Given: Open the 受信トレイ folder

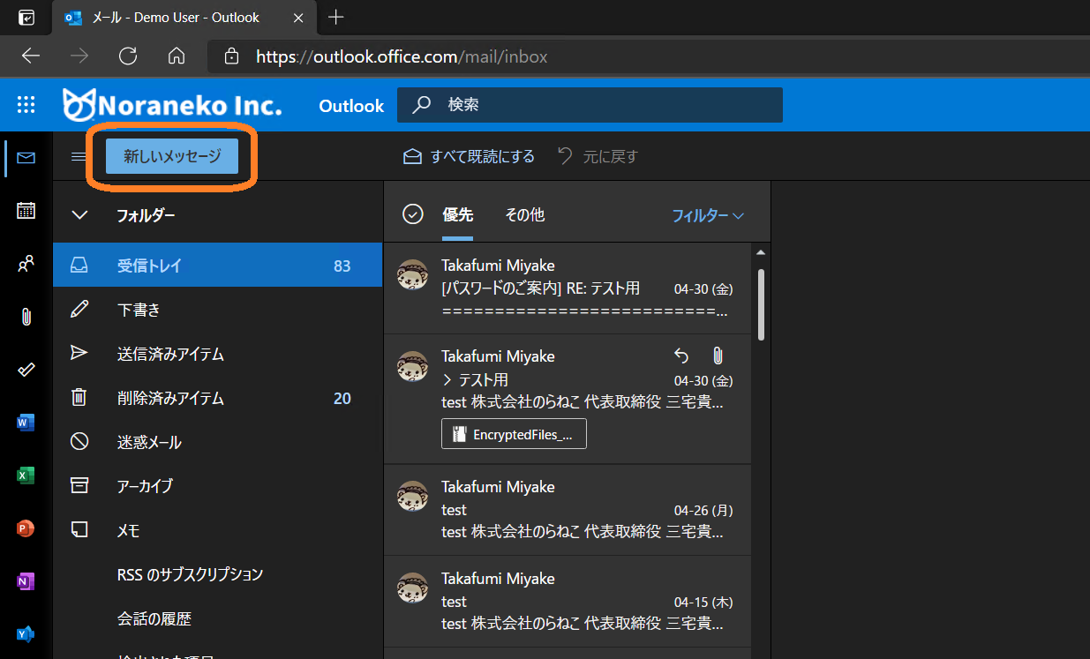Looking at the screenshot, I should tap(217, 266).
